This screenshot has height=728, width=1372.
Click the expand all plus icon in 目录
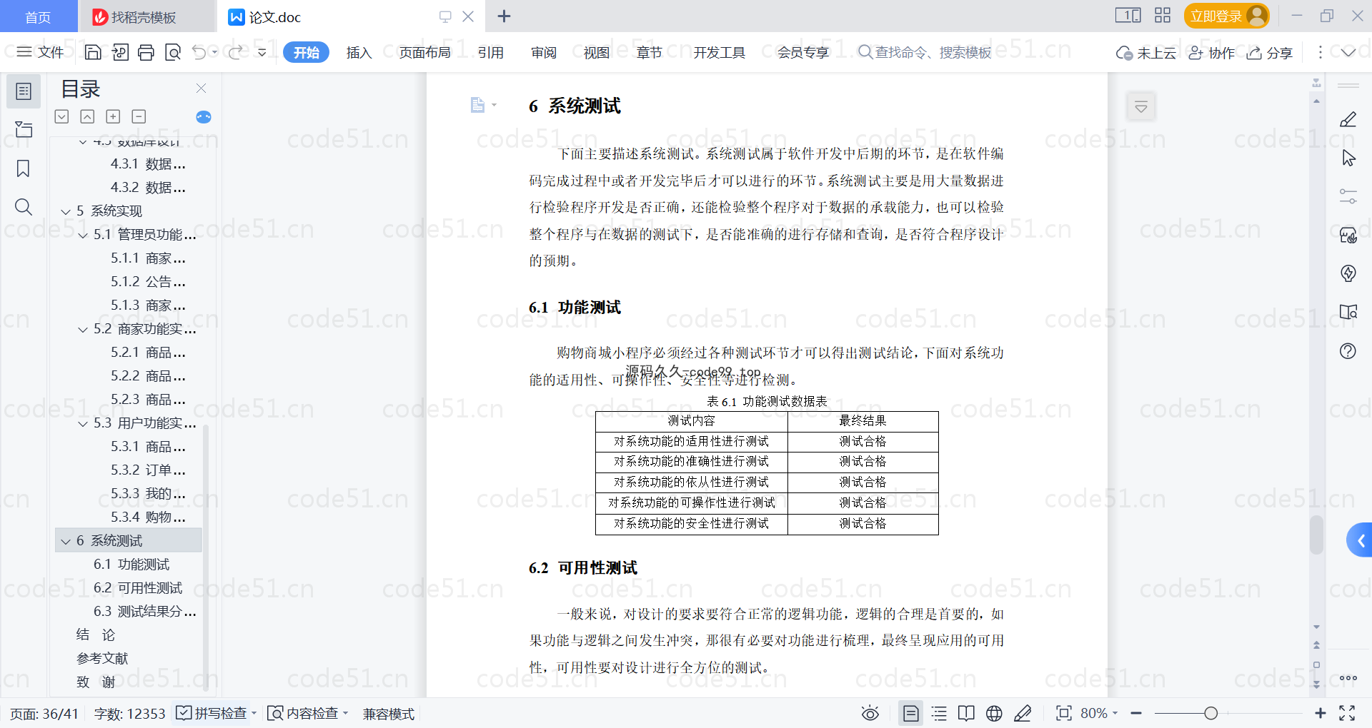113,116
